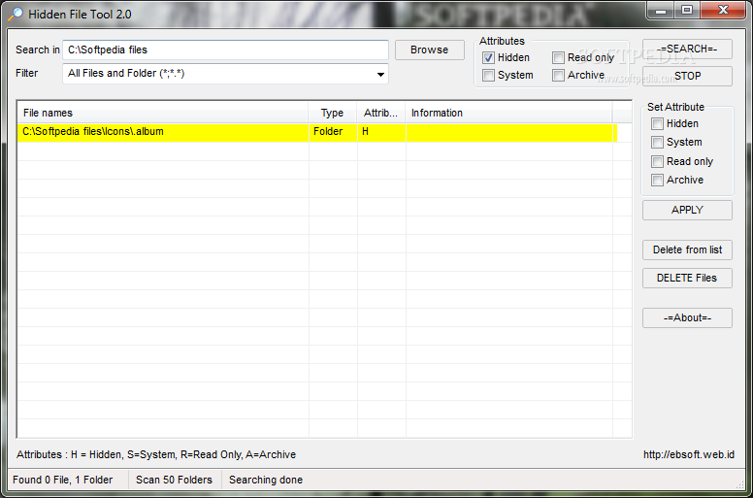Click status text Searching done
Screen dimensions: 753x498
pyautogui.click(x=266, y=480)
